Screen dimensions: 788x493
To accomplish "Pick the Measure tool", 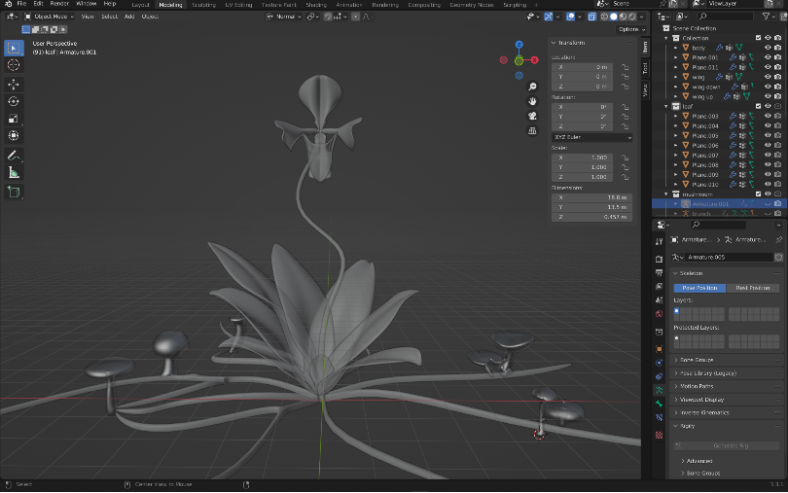I will pyautogui.click(x=15, y=172).
